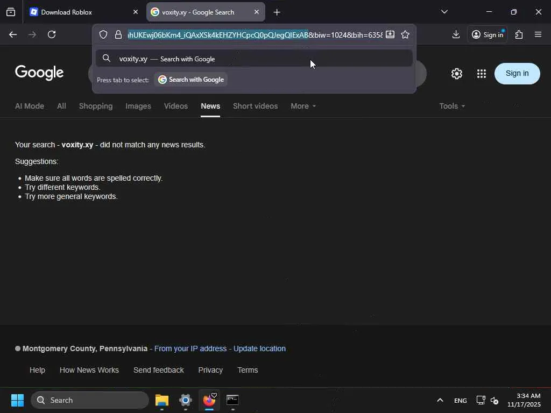The width and height of the screenshot is (551, 413).
Task: Select Search with Google engine chip
Action: click(x=191, y=80)
